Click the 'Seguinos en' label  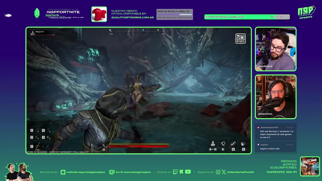(x=206, y=172)
